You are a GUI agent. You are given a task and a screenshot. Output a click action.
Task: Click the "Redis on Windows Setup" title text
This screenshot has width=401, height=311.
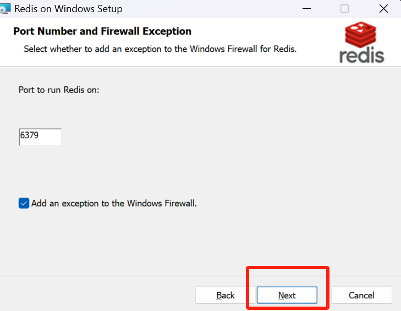(68, 9)
